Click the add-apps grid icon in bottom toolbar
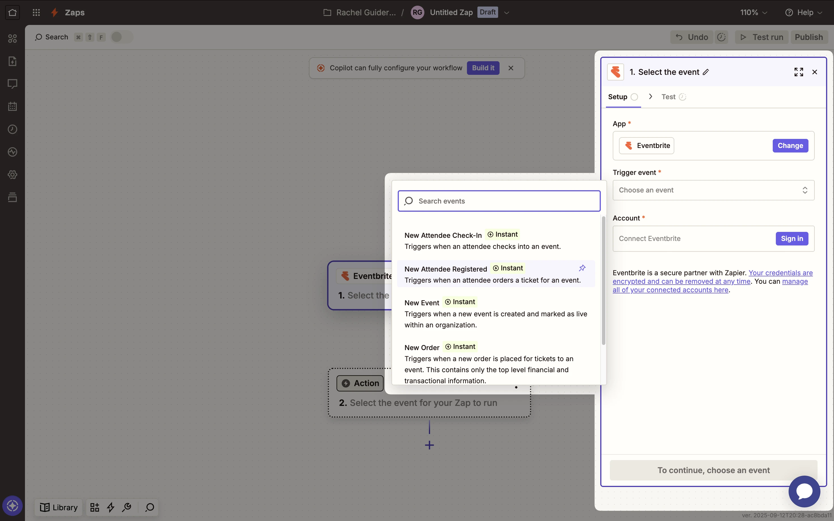Viewport: 834px width, 521px height. coord(94,507)
